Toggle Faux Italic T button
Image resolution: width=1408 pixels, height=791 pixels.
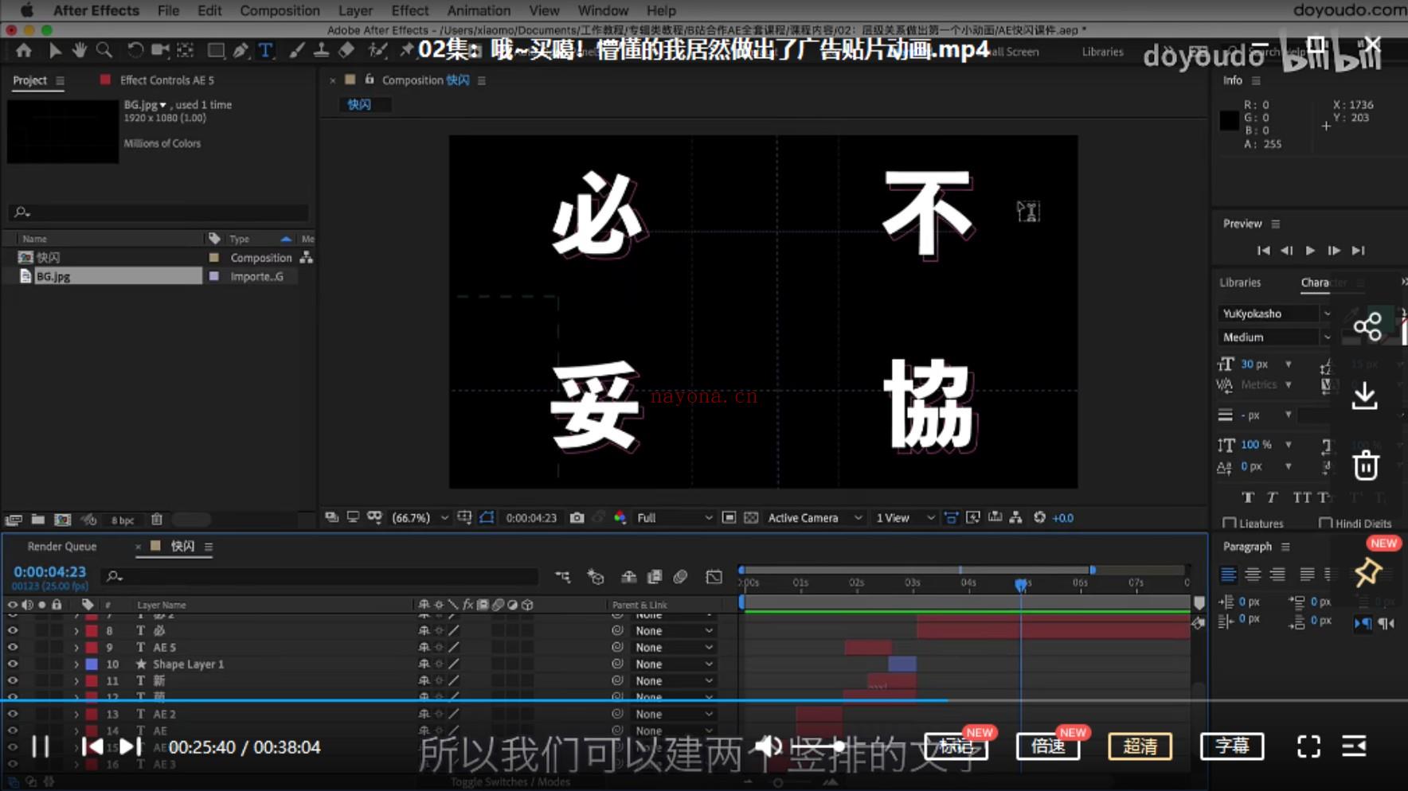click(x=1272, y=497)
